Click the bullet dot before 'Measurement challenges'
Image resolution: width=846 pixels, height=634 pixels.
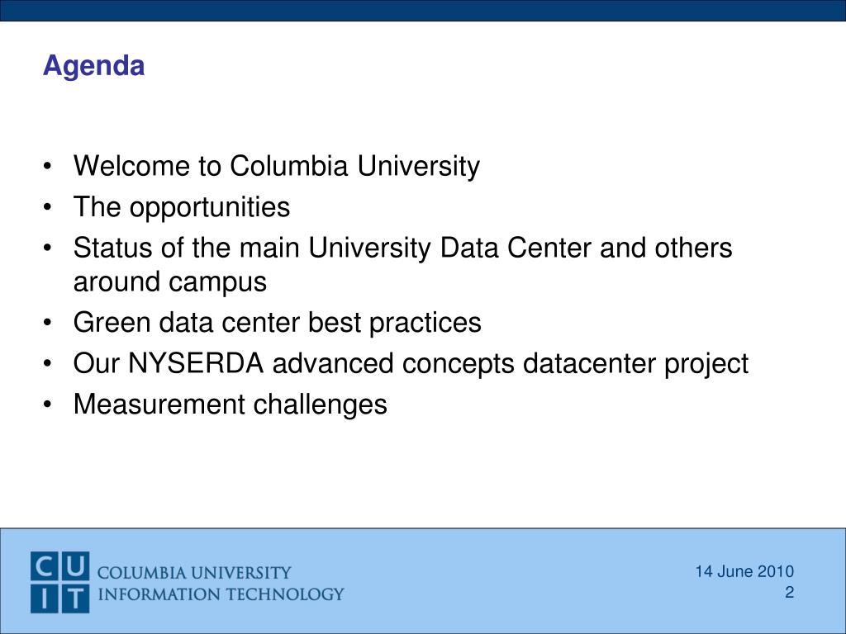pos(48,405)
